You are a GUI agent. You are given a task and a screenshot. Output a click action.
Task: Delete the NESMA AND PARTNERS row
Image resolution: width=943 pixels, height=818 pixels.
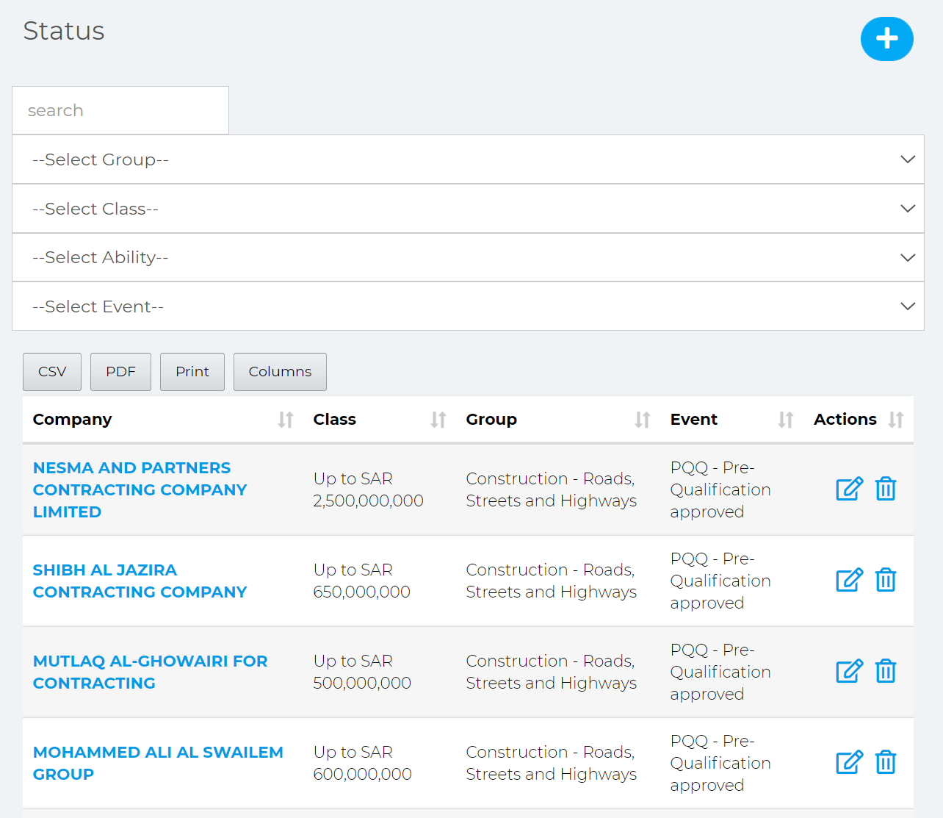tap(886, 489)
